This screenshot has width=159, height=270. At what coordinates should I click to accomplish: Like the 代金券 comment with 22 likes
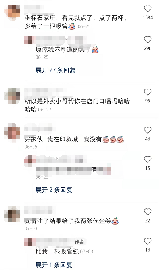[x=148, y=212]
